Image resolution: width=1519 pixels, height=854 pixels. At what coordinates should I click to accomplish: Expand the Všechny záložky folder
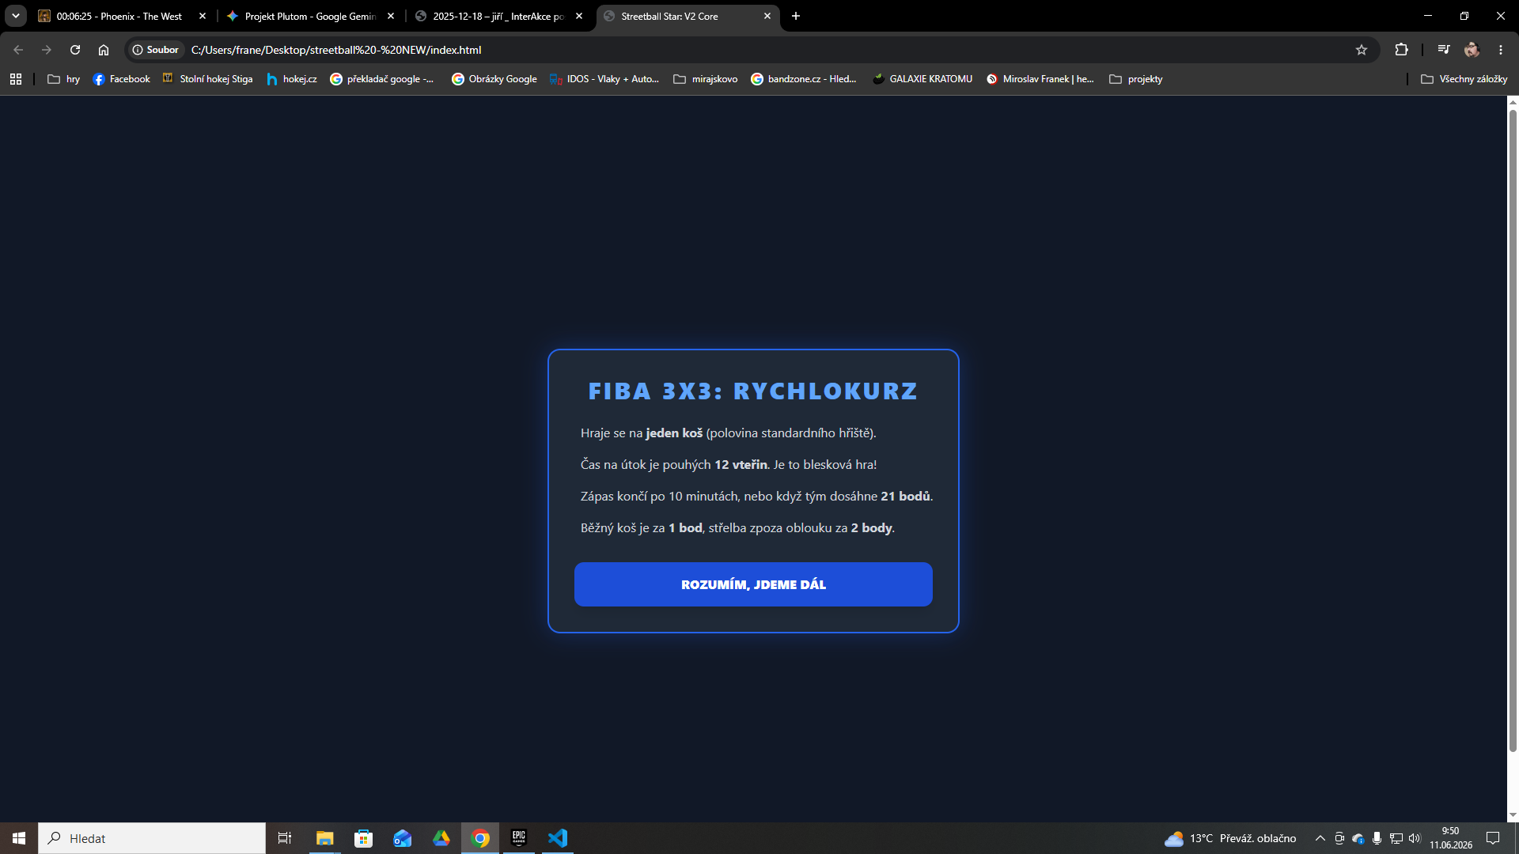(1464, 79)
